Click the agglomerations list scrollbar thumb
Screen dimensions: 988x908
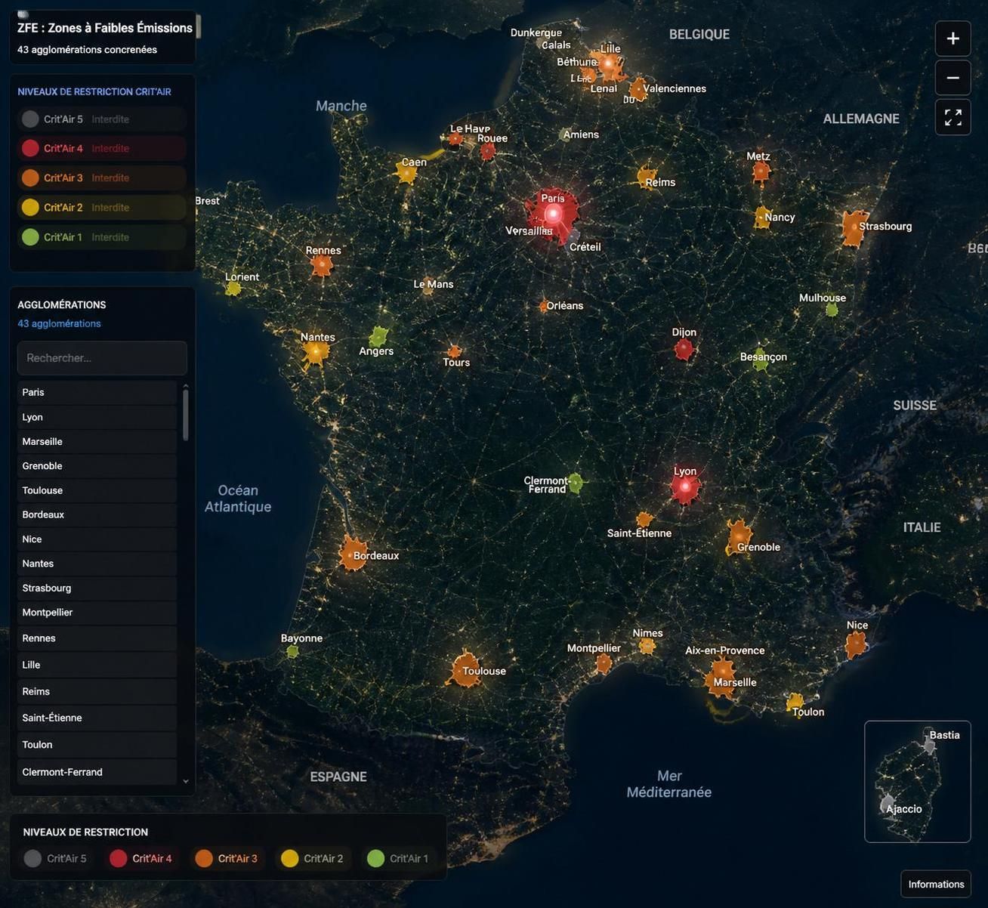pos(186,415)
